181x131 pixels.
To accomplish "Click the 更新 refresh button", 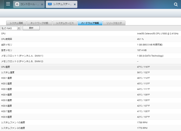I will point(31,28).
